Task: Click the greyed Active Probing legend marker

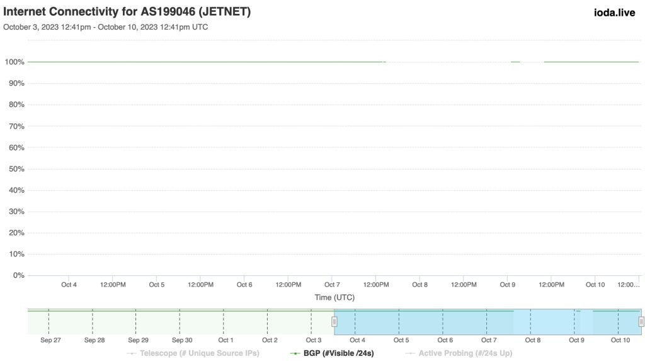Action: click(x=410, y=353)
